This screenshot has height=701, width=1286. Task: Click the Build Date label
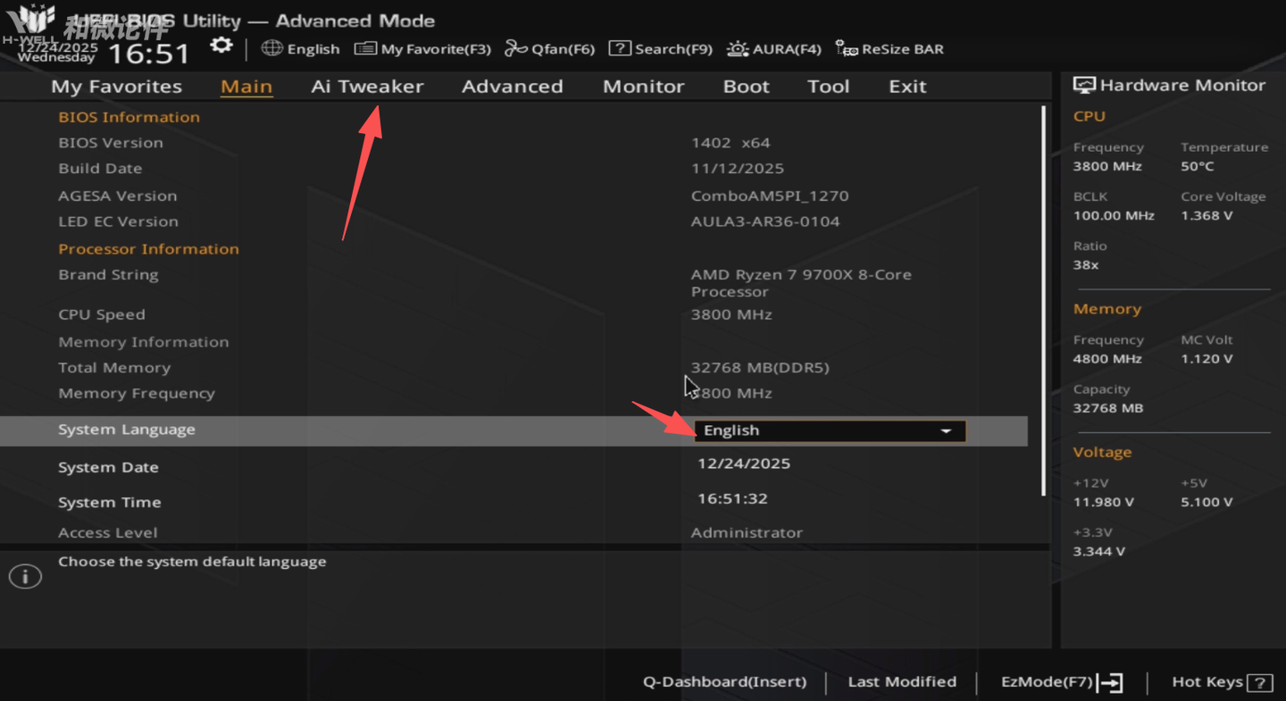100,169
